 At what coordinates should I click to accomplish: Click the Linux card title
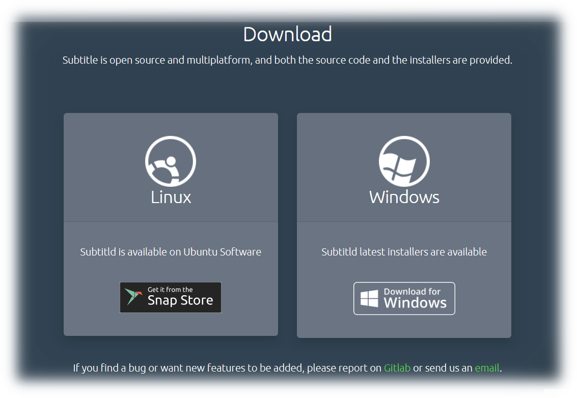coord(171,197)
